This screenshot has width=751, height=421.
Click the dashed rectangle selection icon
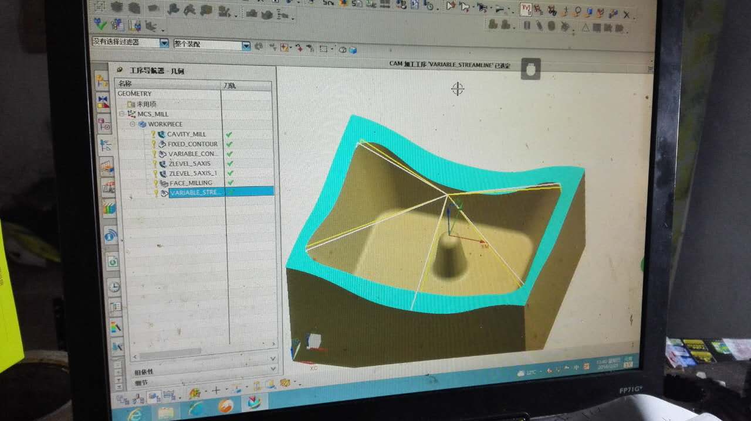tap(323, 49)
